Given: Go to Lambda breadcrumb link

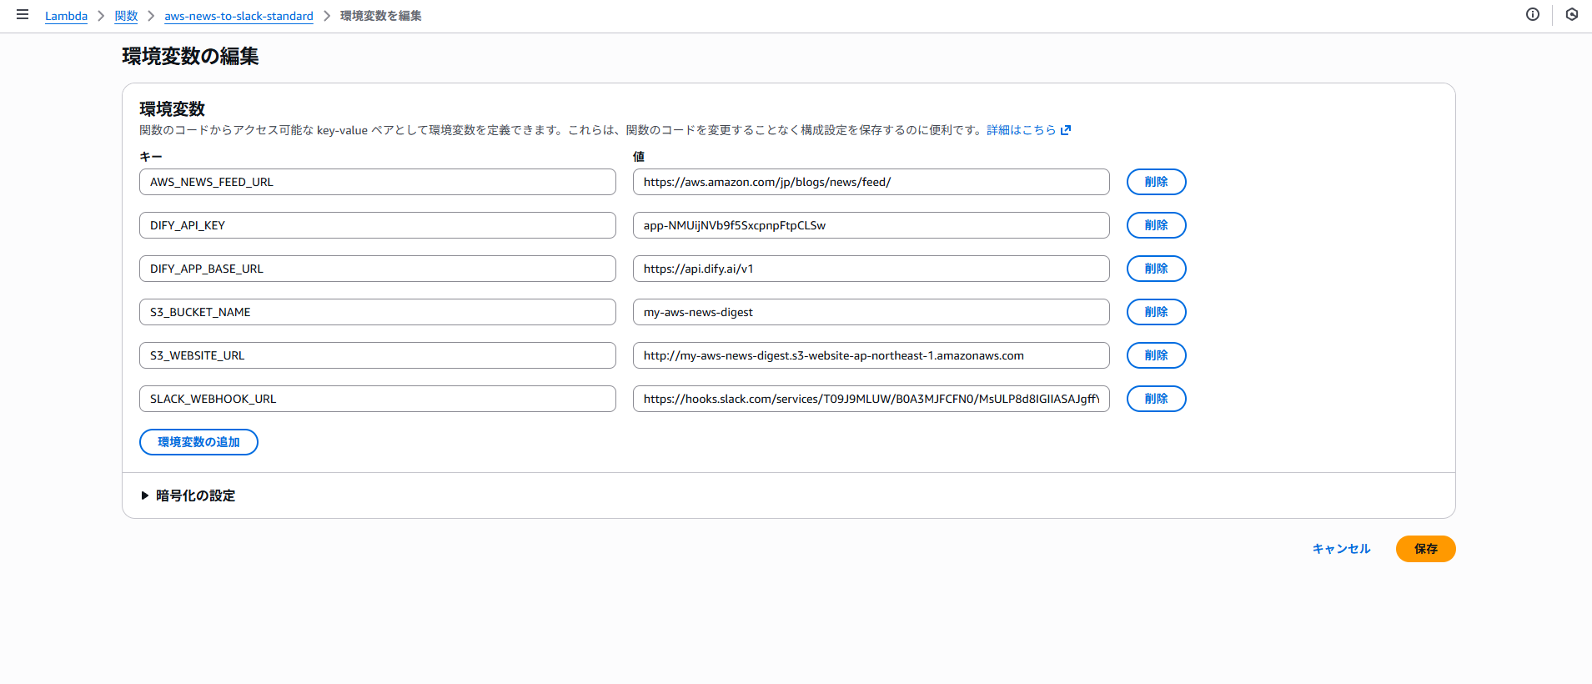Looking at the screenshot, I should [x=66, y=16].
